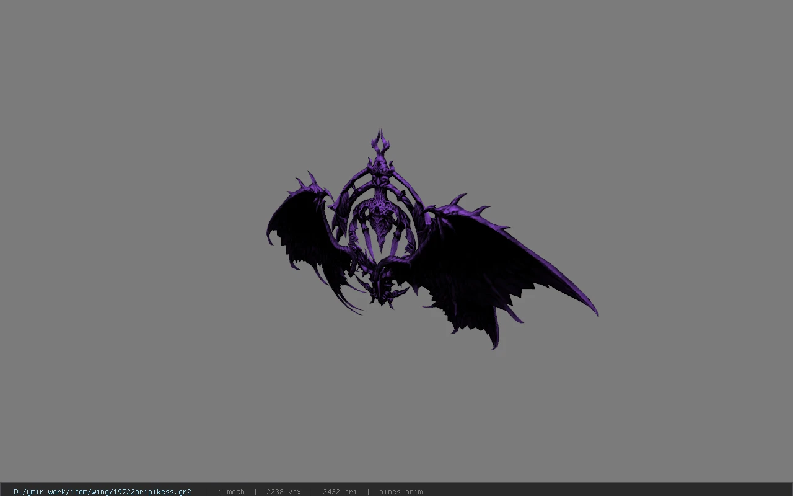Click the '3432 tri' triangle count
The height and width of the screenshot is (496, 793).
pyautogui.click(x=340, y=492)
